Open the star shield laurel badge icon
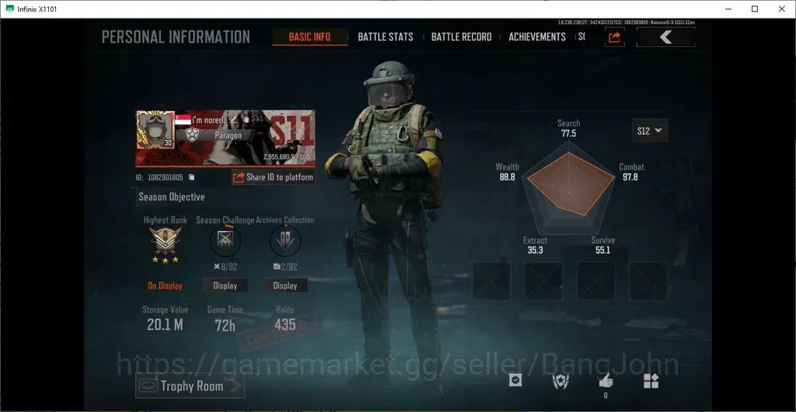The width and height of the screenshot is (796, 412). [560, 381]
